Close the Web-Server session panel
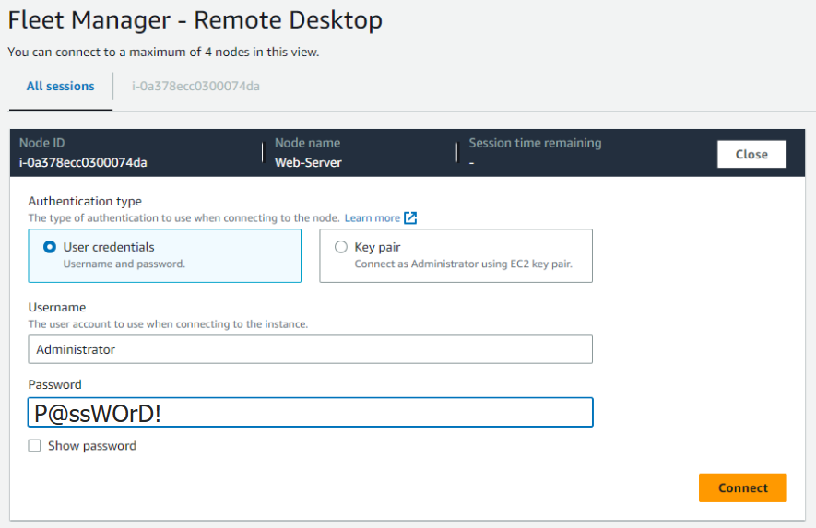The height and width of the screenshot is (528, 816). click(751, 155)
